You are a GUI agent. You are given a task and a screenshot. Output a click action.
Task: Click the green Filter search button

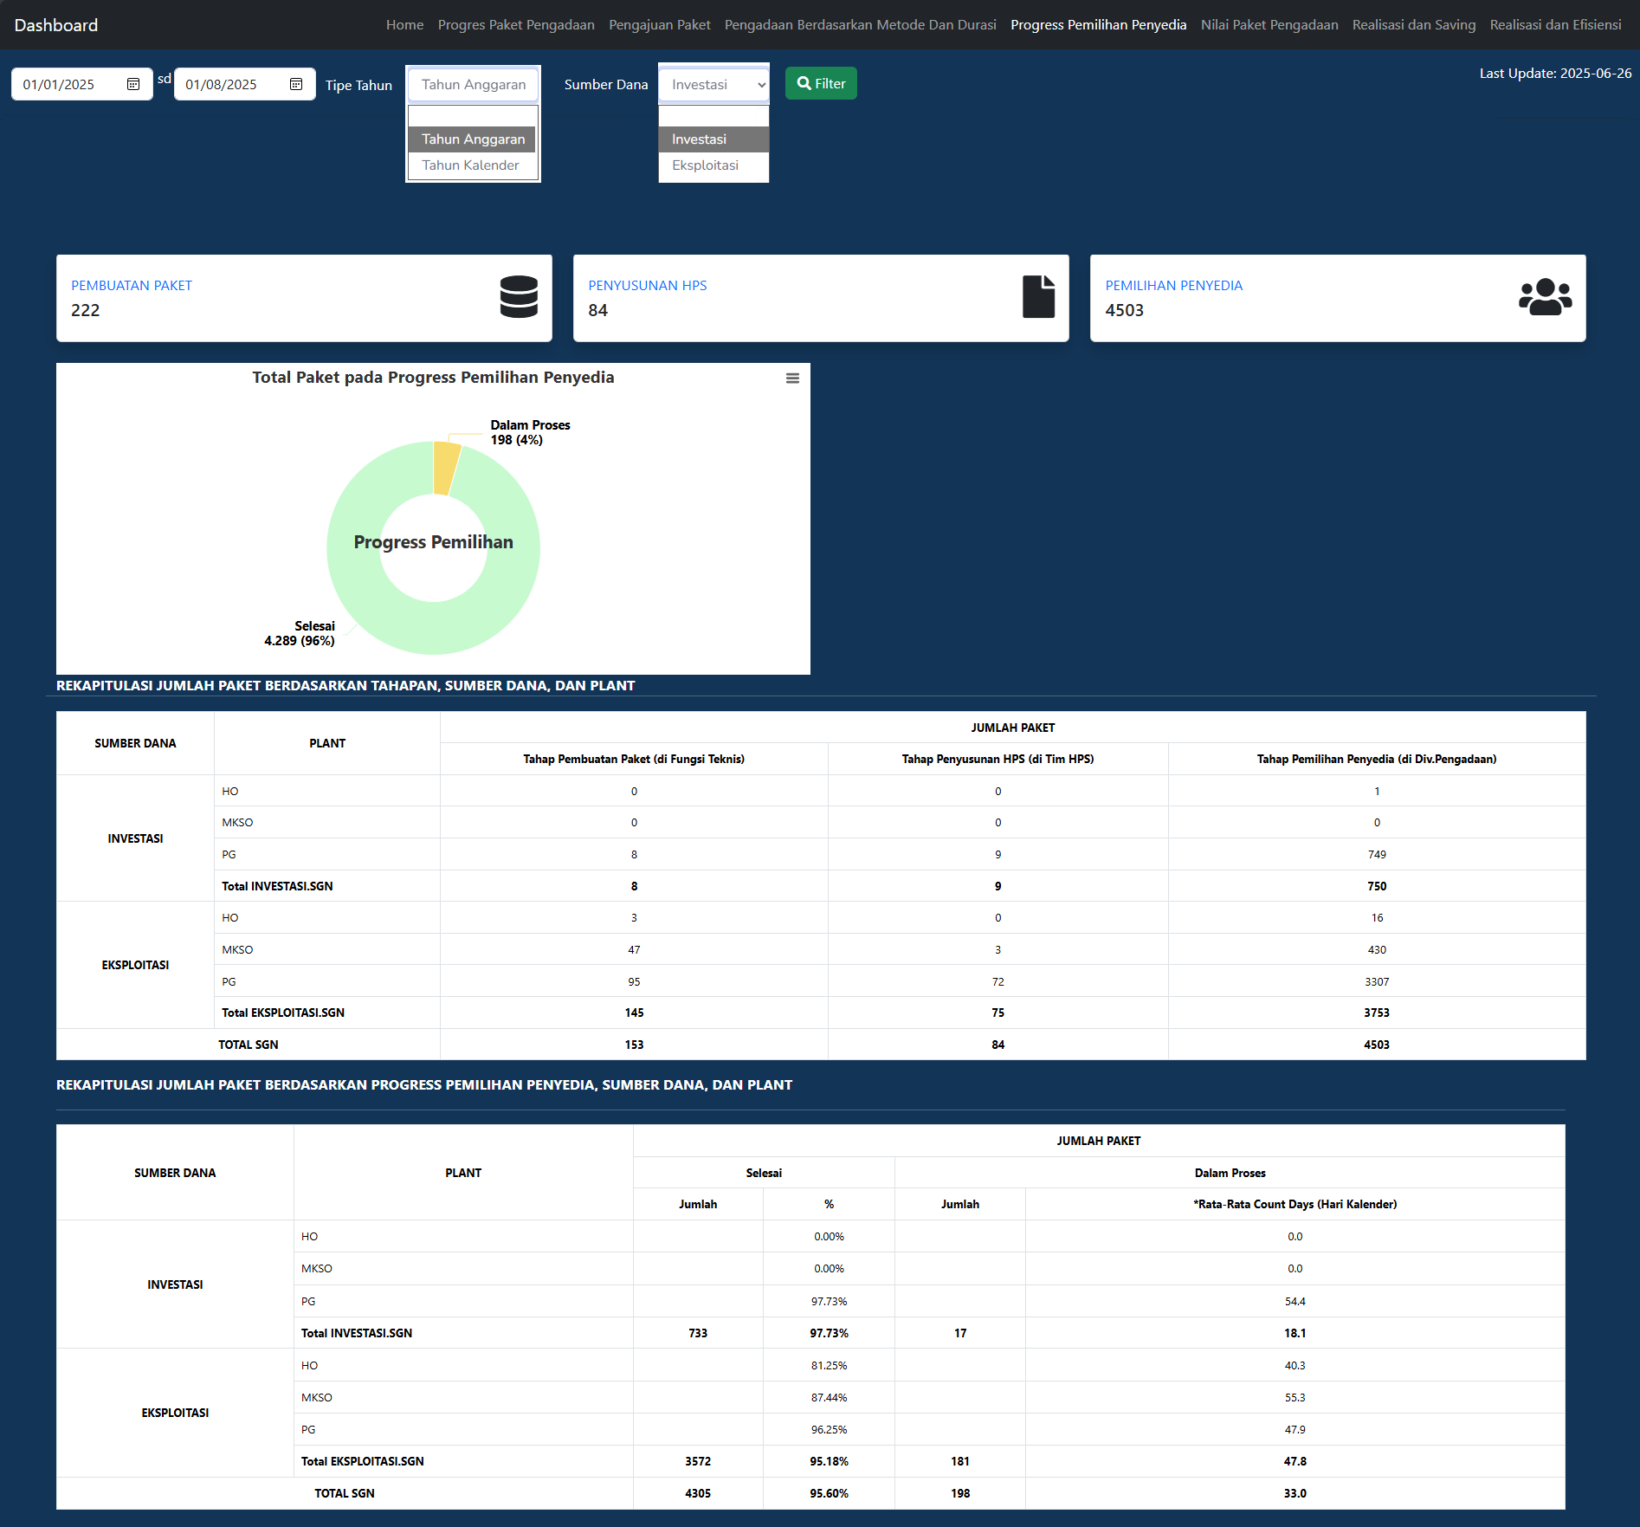[821, 83]
